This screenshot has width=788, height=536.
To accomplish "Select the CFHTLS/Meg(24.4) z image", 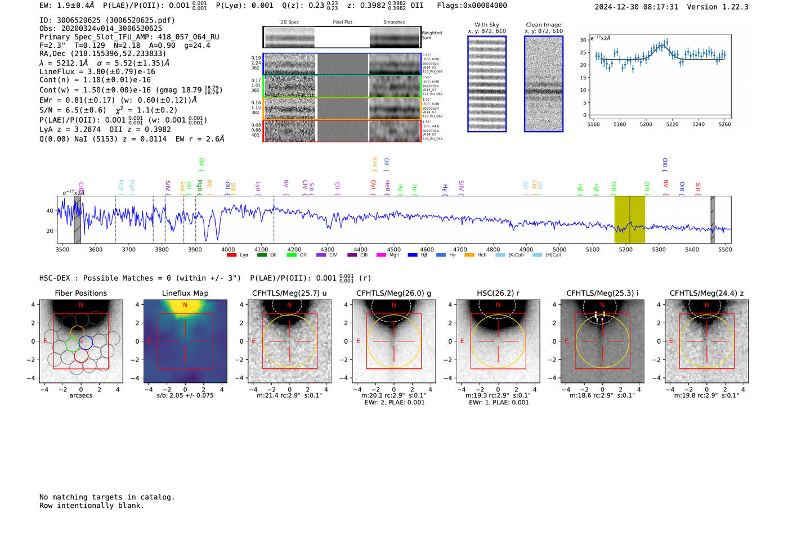I will point(706,341).
